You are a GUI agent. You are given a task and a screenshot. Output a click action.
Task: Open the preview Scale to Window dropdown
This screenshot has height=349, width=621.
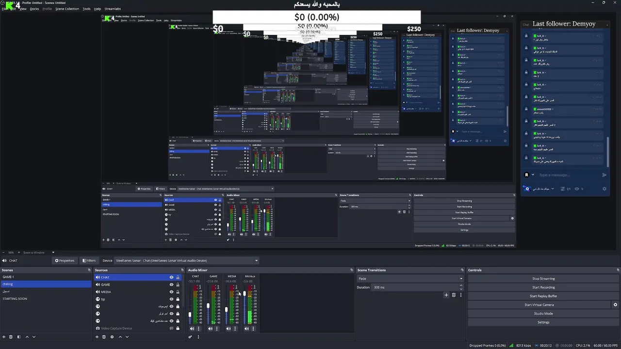click(39, 253)
